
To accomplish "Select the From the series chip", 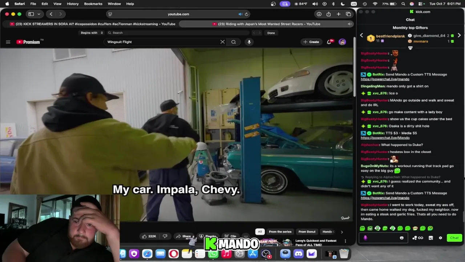I will pos(280,231).
